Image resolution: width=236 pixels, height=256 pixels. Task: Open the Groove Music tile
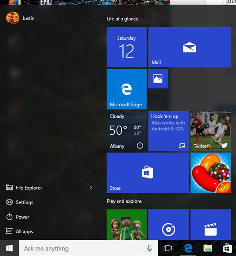point(168,224)
